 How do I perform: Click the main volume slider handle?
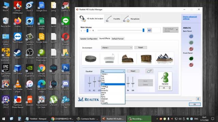(143, 30)
